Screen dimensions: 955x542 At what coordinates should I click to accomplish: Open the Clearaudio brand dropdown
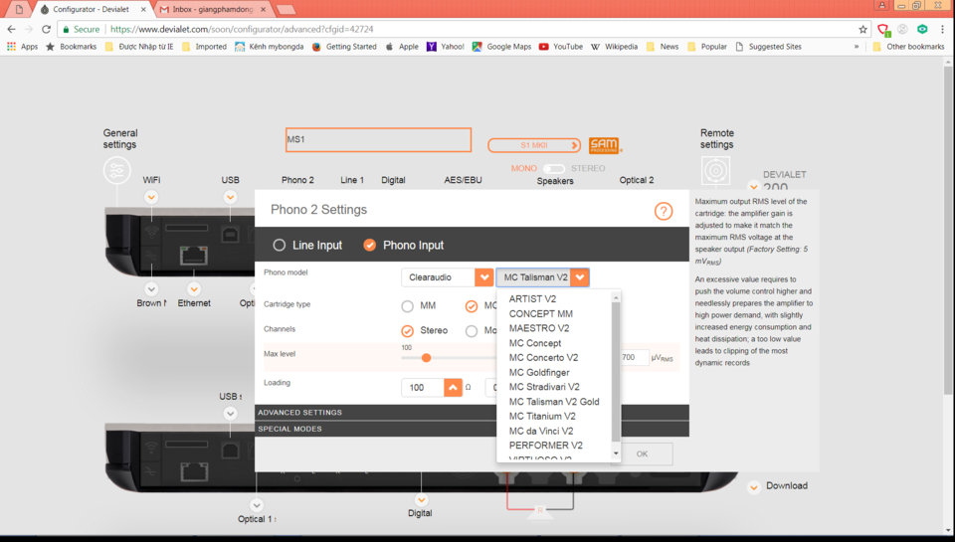(x=447, y=277)
